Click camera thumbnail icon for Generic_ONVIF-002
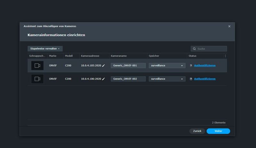The height and width of the screenshot is (148, 256). tap(37, 79)
